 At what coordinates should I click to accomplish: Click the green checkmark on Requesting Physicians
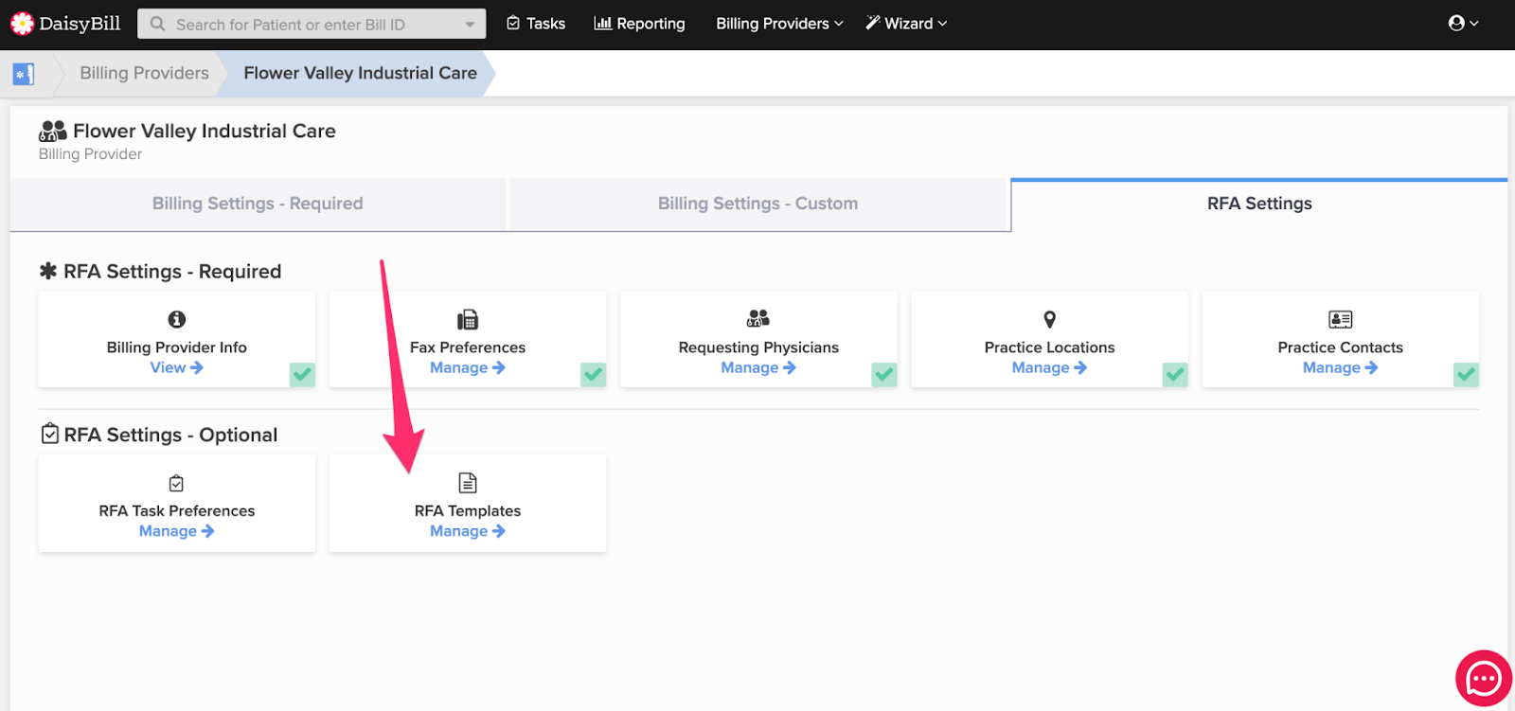(x=883, y=374)
